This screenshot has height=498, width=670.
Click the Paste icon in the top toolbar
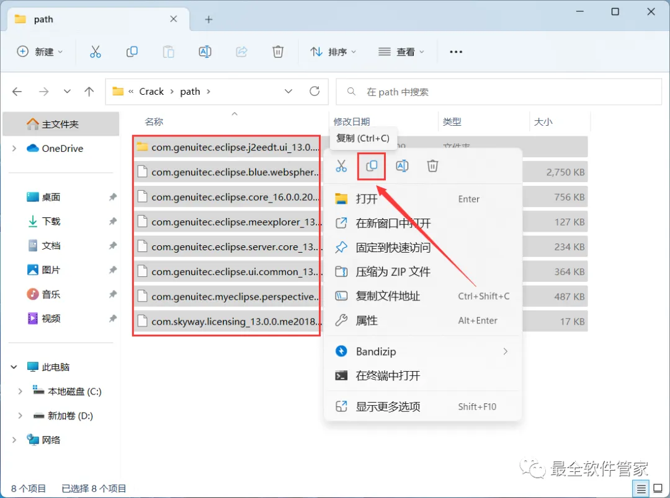168,52
